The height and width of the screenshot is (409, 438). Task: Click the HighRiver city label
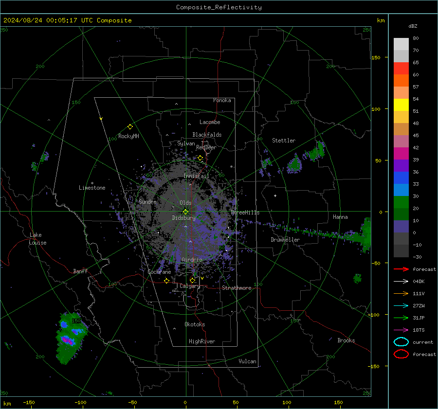(202, 341)
